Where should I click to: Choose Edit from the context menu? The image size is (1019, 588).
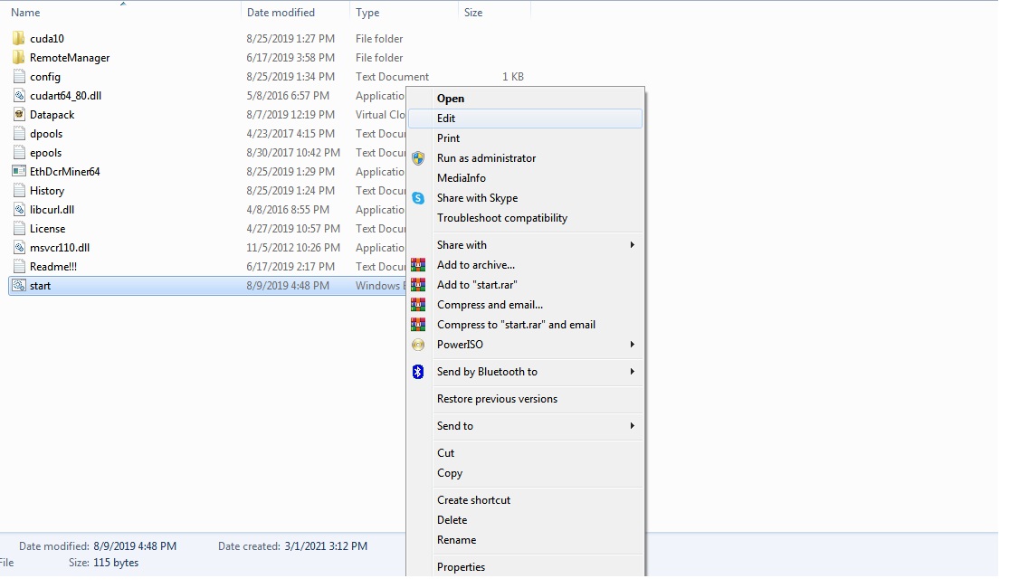(x=525, y=119)
